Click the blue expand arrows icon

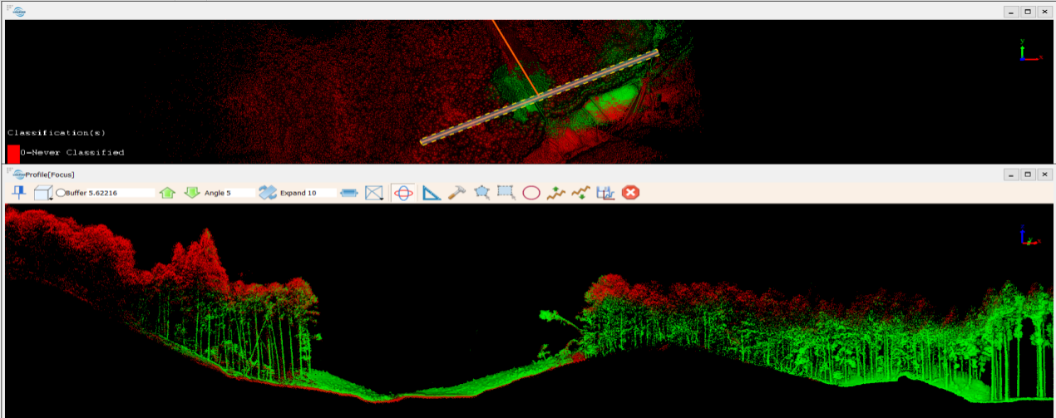(267, 193)
